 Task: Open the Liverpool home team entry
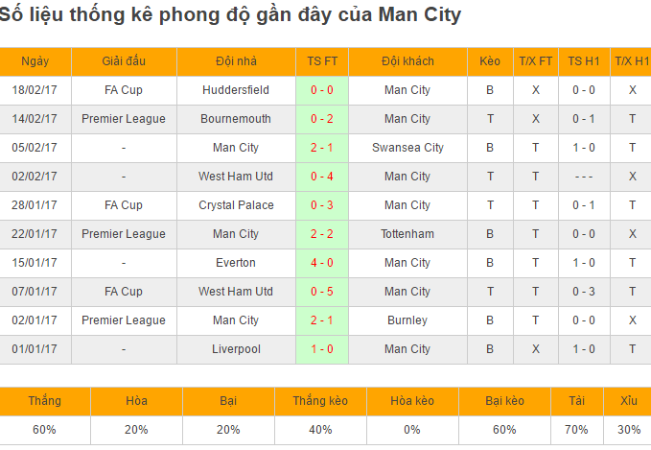point(236,349)
